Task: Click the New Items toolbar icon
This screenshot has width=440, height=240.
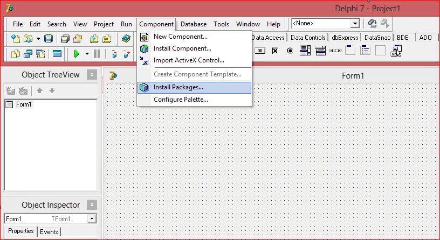Action: tap(16, 38)
